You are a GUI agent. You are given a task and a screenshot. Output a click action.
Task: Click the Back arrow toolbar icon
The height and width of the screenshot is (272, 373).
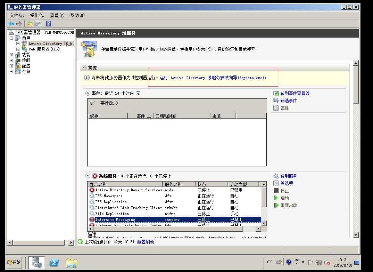[x=11, y=24]
